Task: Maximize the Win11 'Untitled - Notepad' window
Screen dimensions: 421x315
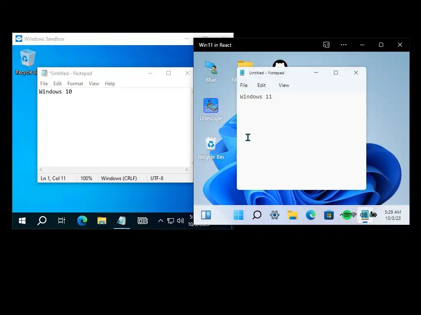Action: (x=336, y=73)
